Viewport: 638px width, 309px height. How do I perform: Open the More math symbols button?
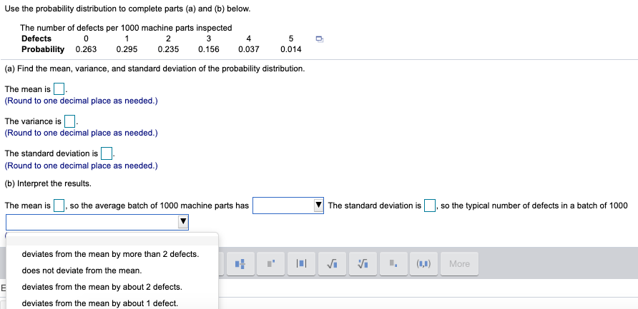tap(459, 264)
